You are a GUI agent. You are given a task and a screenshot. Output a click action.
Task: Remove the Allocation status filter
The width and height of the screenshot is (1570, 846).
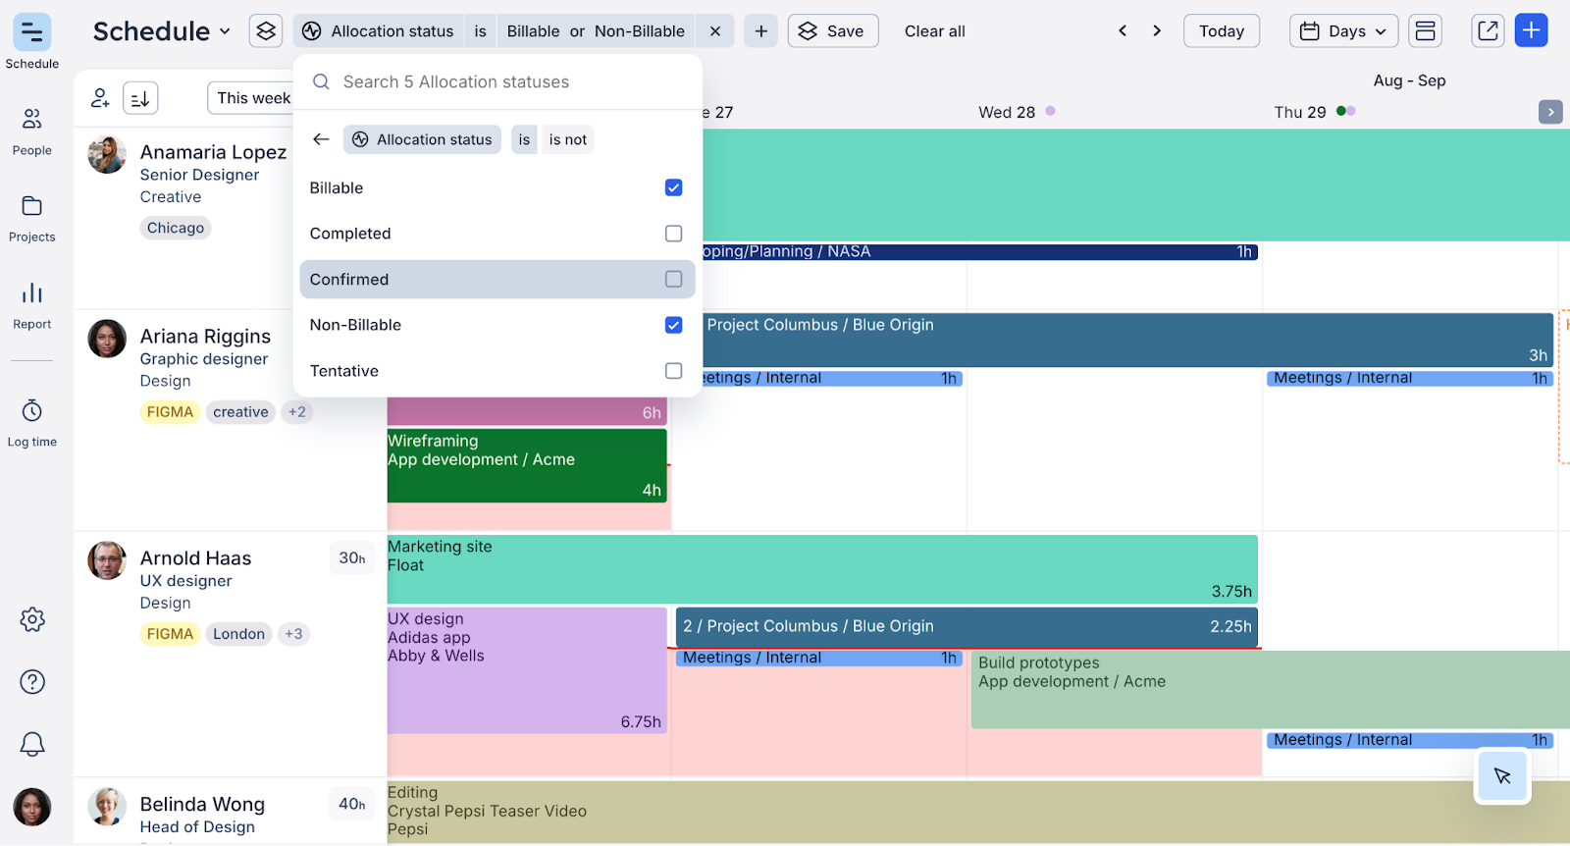tap(715, 31)
